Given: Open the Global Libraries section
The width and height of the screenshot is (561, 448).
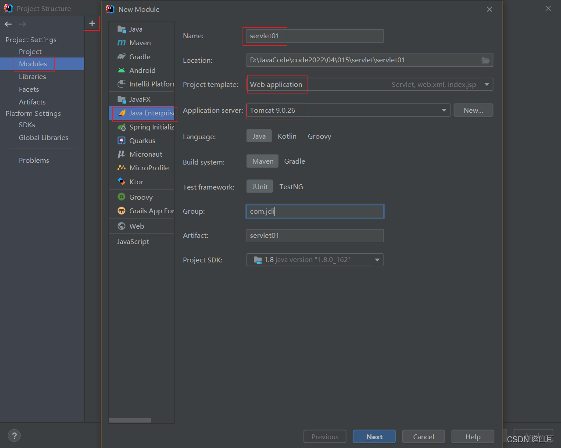Looking at the screenshot, I should tap(43, 137).
